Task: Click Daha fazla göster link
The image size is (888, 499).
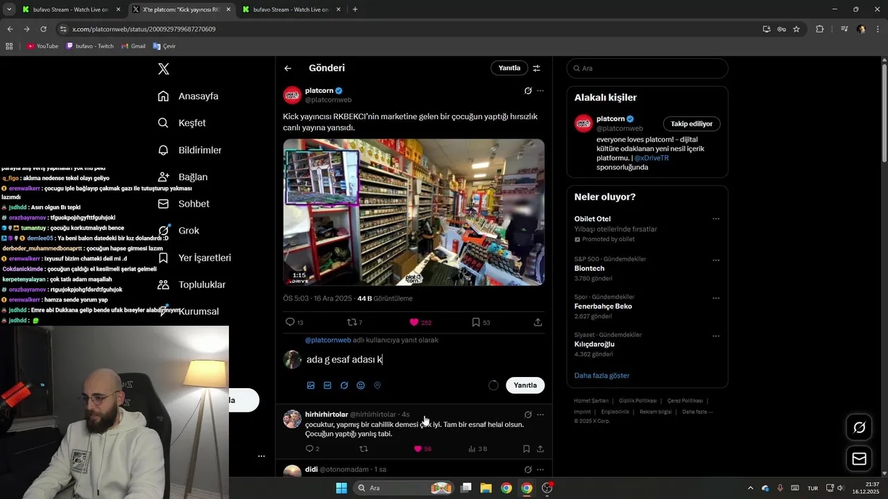Action: pos(601,376)
